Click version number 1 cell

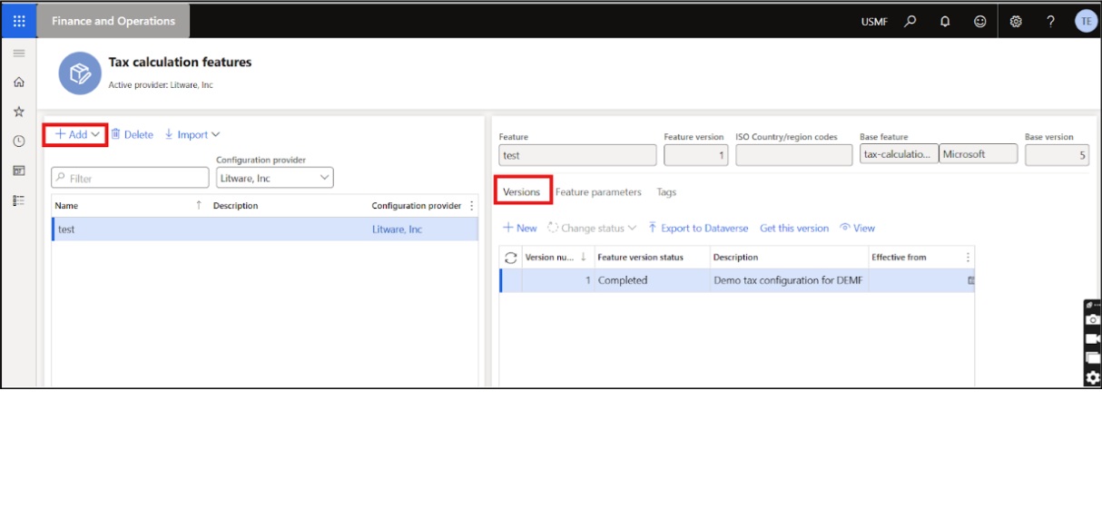[x=557, y=281]
